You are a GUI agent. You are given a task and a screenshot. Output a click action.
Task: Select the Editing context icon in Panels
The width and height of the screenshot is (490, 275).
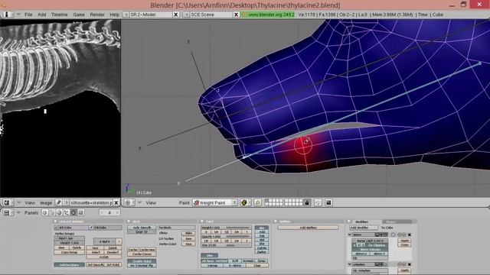[x=73, y=212]
